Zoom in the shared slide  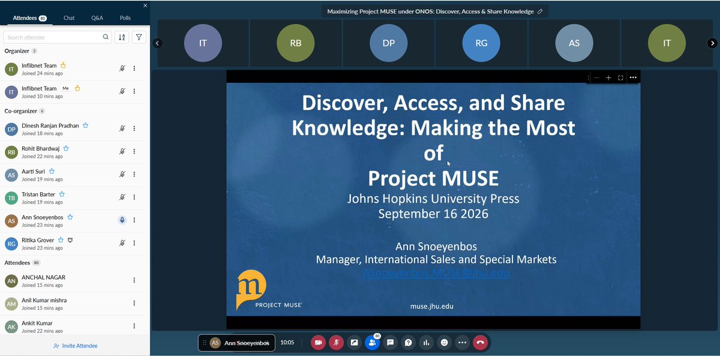coord(608,77)
